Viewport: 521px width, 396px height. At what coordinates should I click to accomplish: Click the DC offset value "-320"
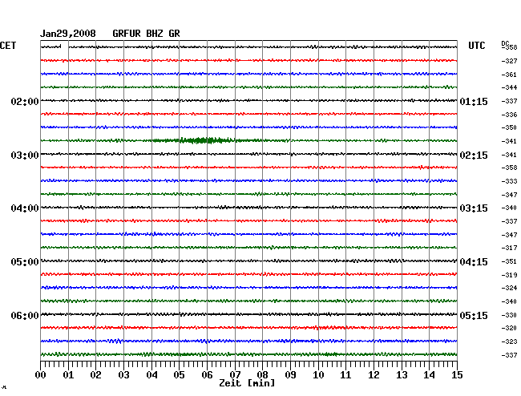click(x=509, y=328)
